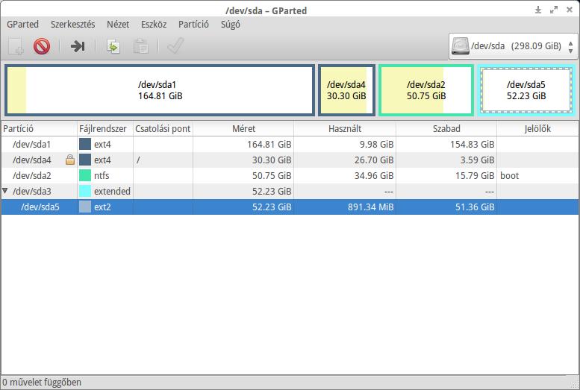
Task: Select the /dev/sda4 graphical partition block
Action: [x=346, y=90]
